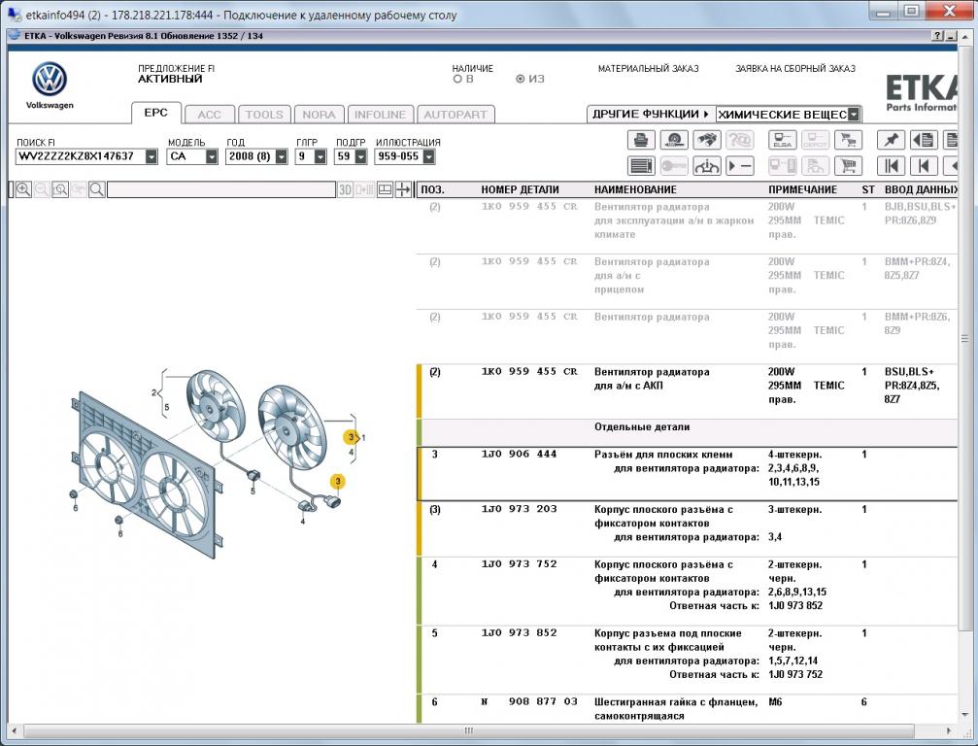Click the vertical scrollbar thumb of parts list

click(x=965, y=339)
